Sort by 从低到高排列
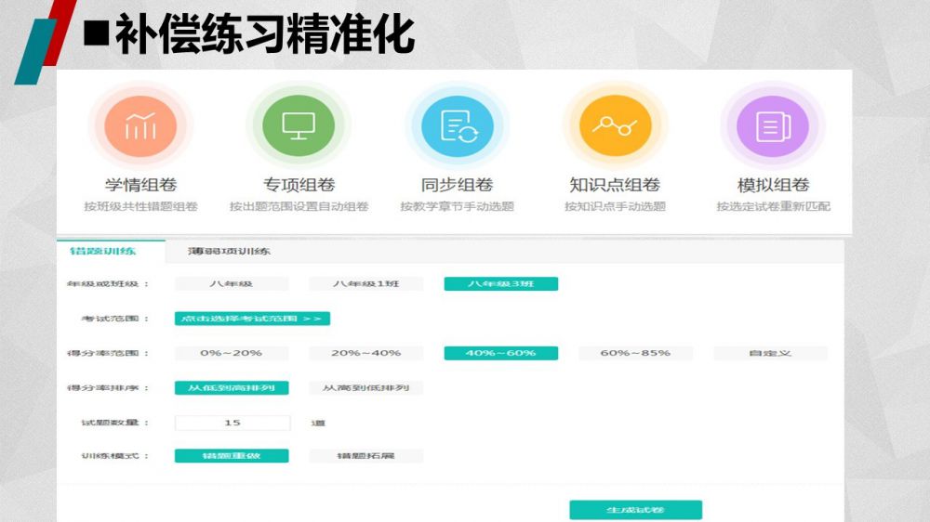 [232, 387]
